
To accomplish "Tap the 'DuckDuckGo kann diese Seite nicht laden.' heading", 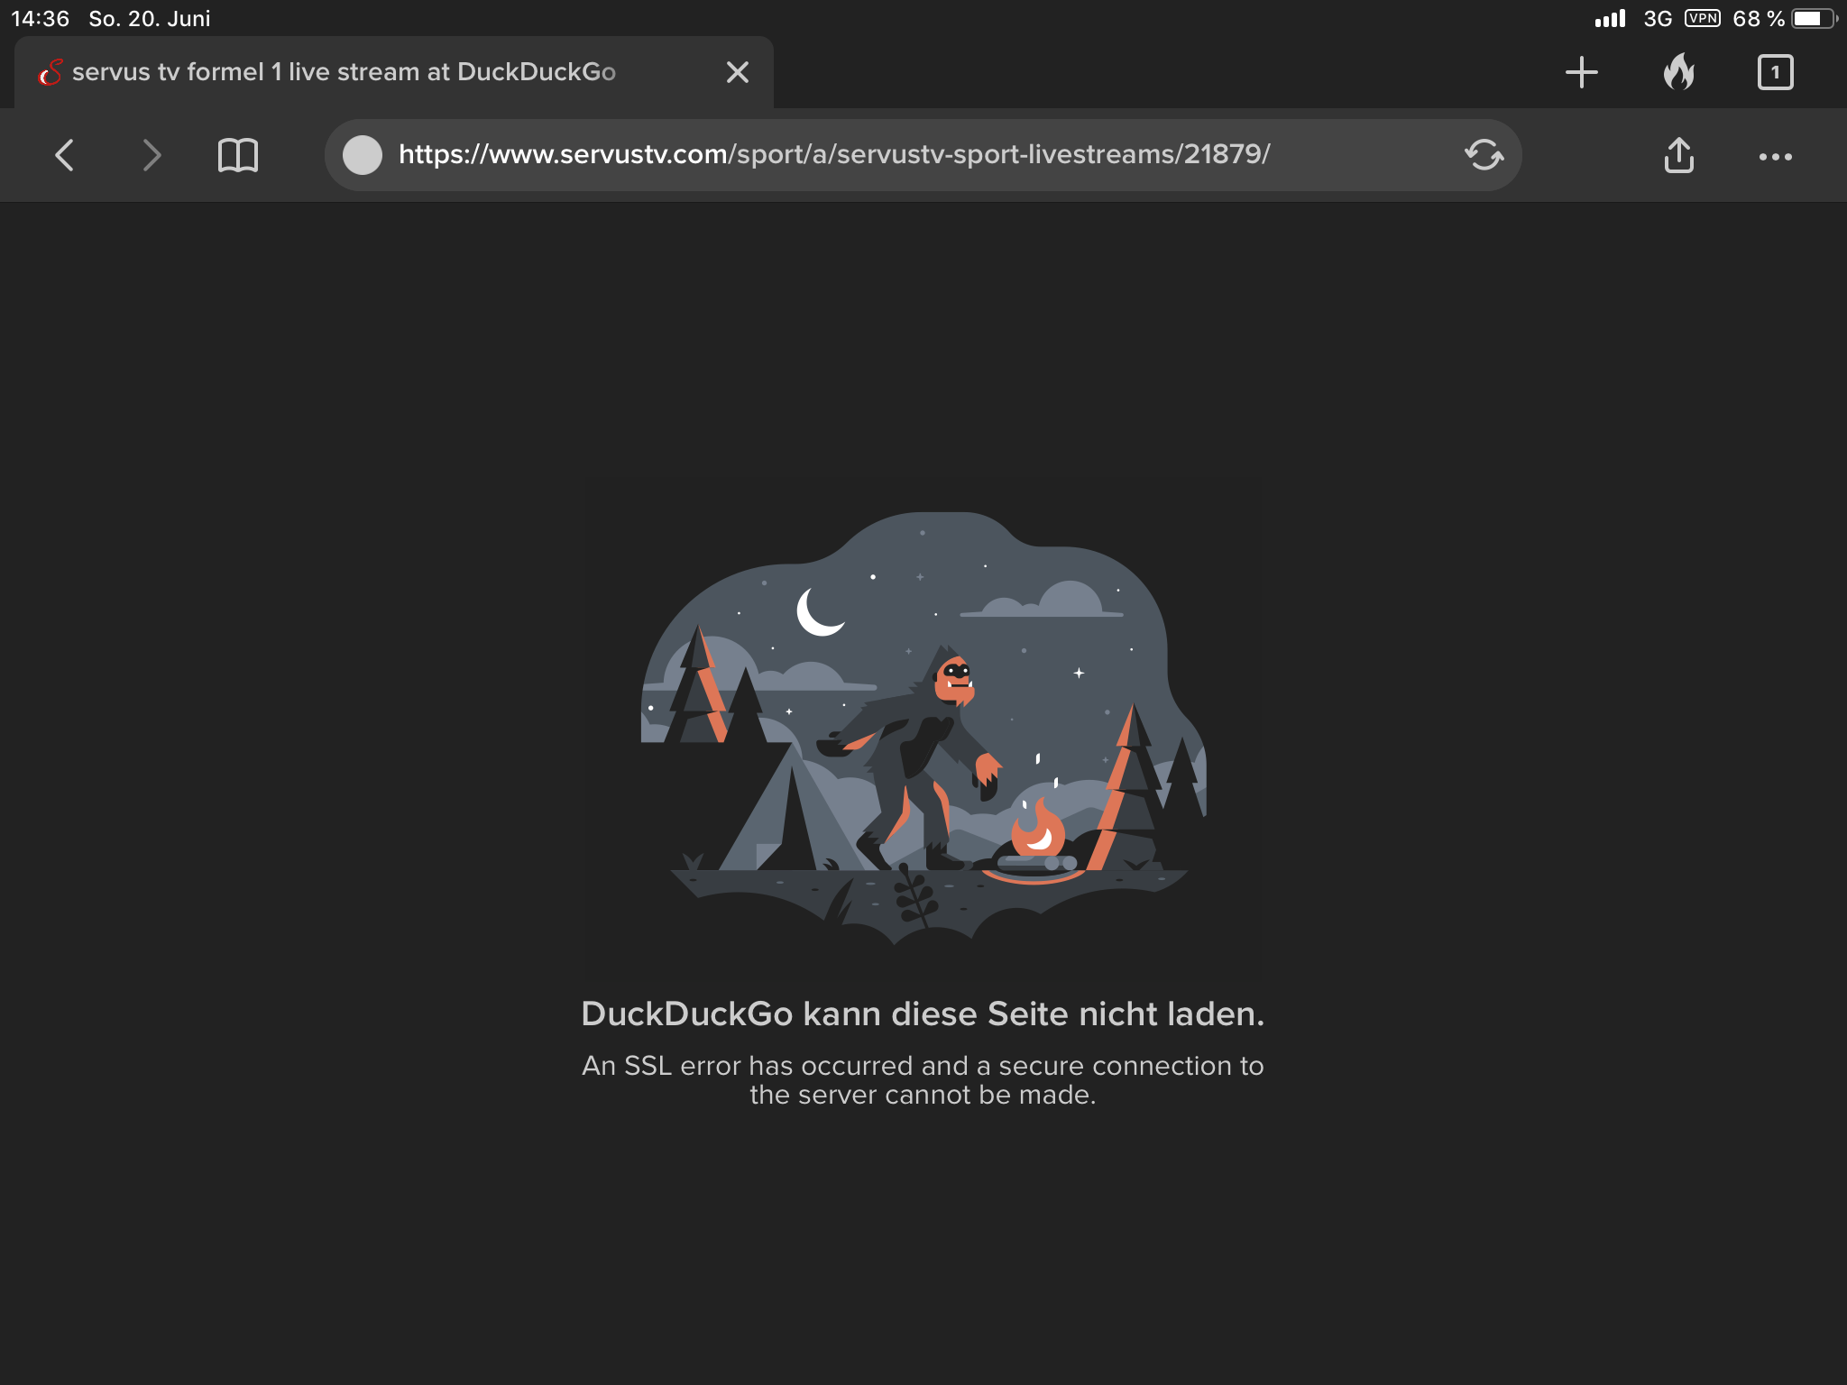I will pos(923,1014).
